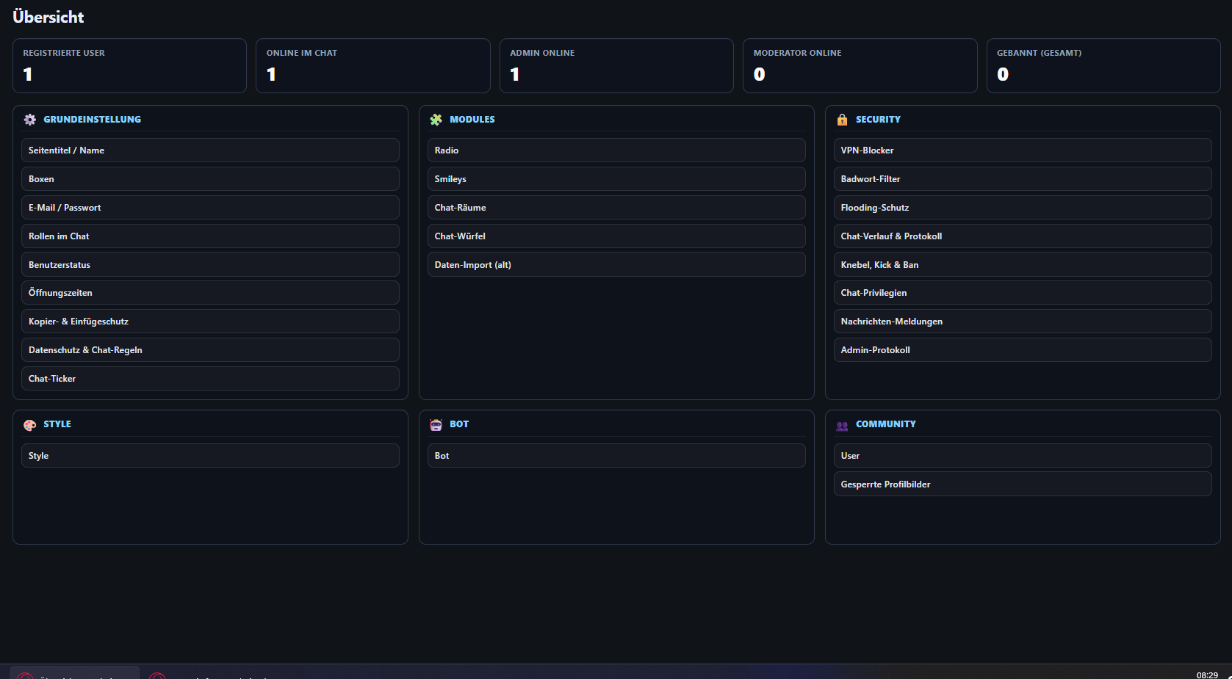Click the Bot robot icon
Image resolution: width=1232 pixels, height=679 pixels.
click(x=436, y=425)
